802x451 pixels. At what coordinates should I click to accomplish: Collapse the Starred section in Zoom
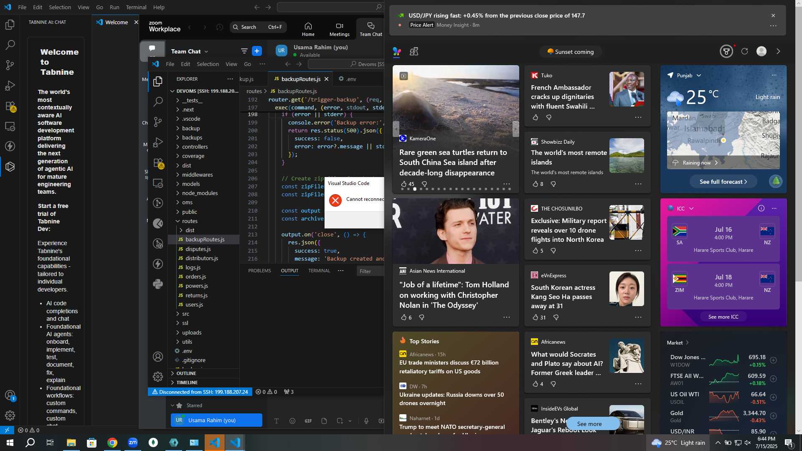[172, 405]
